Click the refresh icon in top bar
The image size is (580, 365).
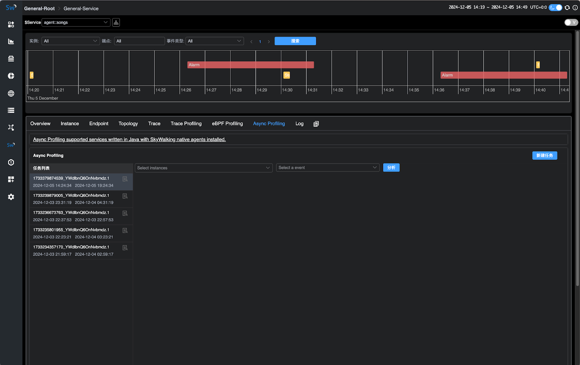coord(567,7)
